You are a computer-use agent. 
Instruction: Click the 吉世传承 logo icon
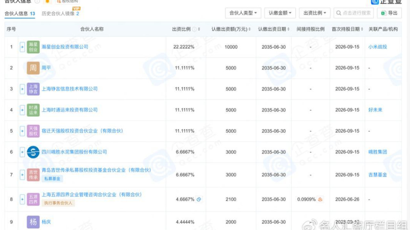point(33,175)
